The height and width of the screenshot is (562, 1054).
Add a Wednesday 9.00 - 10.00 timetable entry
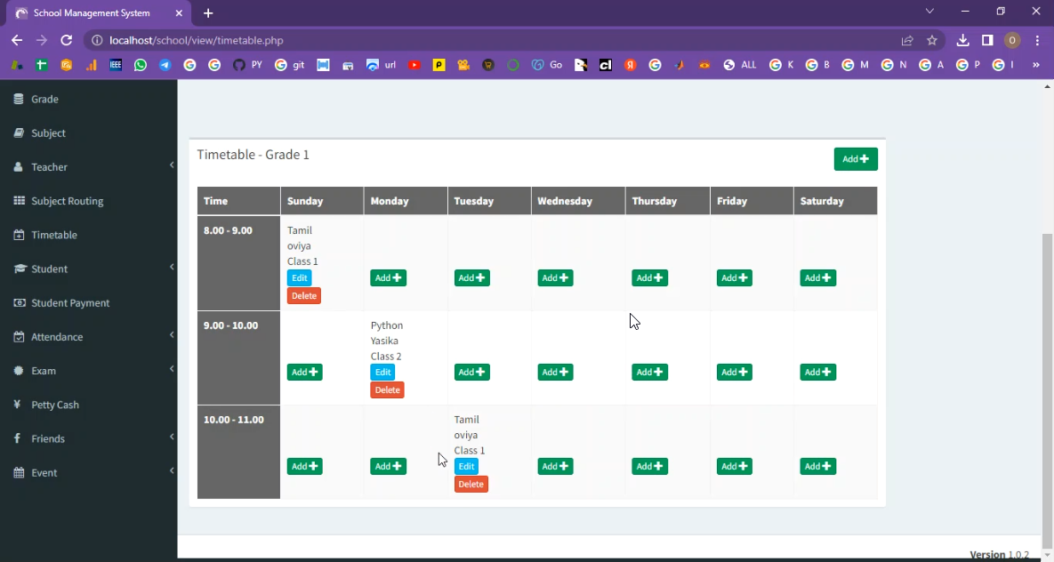[555, 373]
